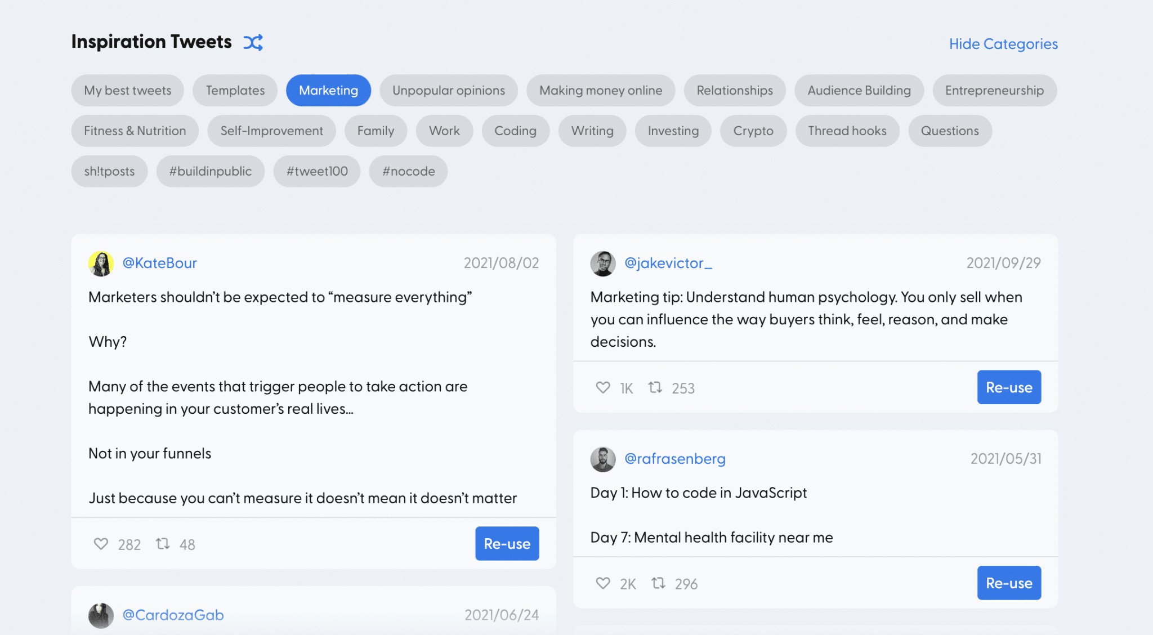Click the 48 retweets count
This screenshot has height=635, width=1153.
click(187, 544)
